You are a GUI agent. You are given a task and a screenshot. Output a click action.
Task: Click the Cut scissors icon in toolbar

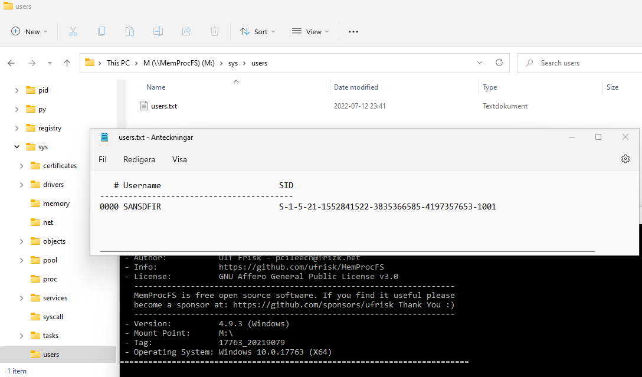pos(73,32)
